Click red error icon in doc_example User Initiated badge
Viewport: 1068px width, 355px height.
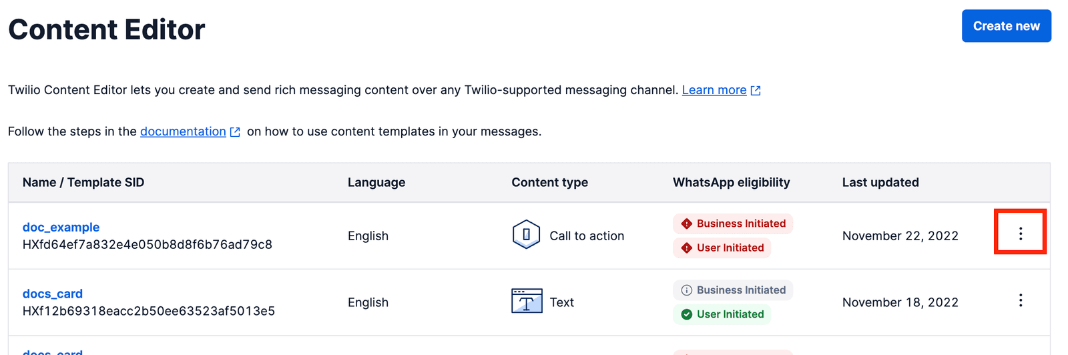[686, 248]
